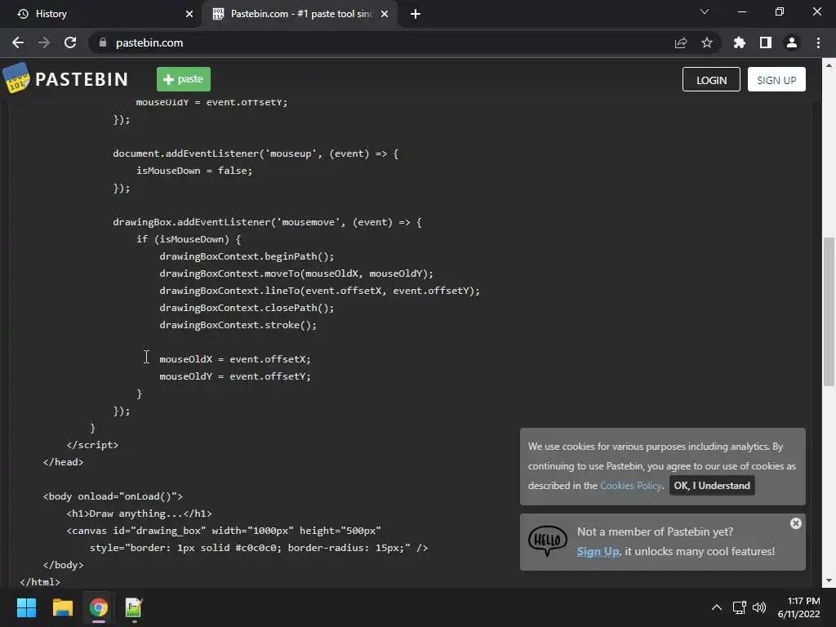Show hidden system tray icons
The width and height of the screenshot is (836, 627).
tap(717, 607)
